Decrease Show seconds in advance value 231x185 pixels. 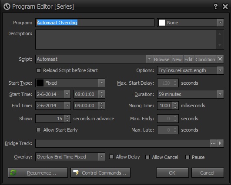(67, 120)
